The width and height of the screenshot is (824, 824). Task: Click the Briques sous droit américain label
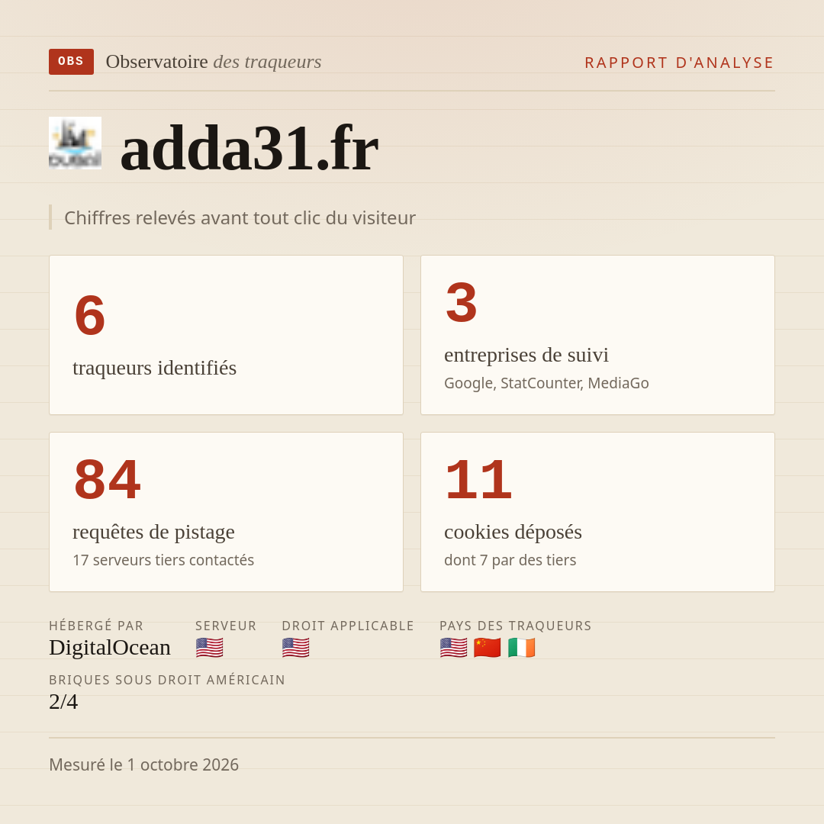[x=167, y=680]
